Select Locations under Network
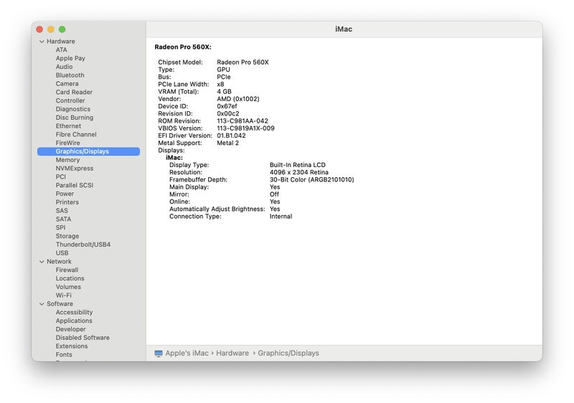The height and width of the screenshot is (403, 574). pos(70,278)
